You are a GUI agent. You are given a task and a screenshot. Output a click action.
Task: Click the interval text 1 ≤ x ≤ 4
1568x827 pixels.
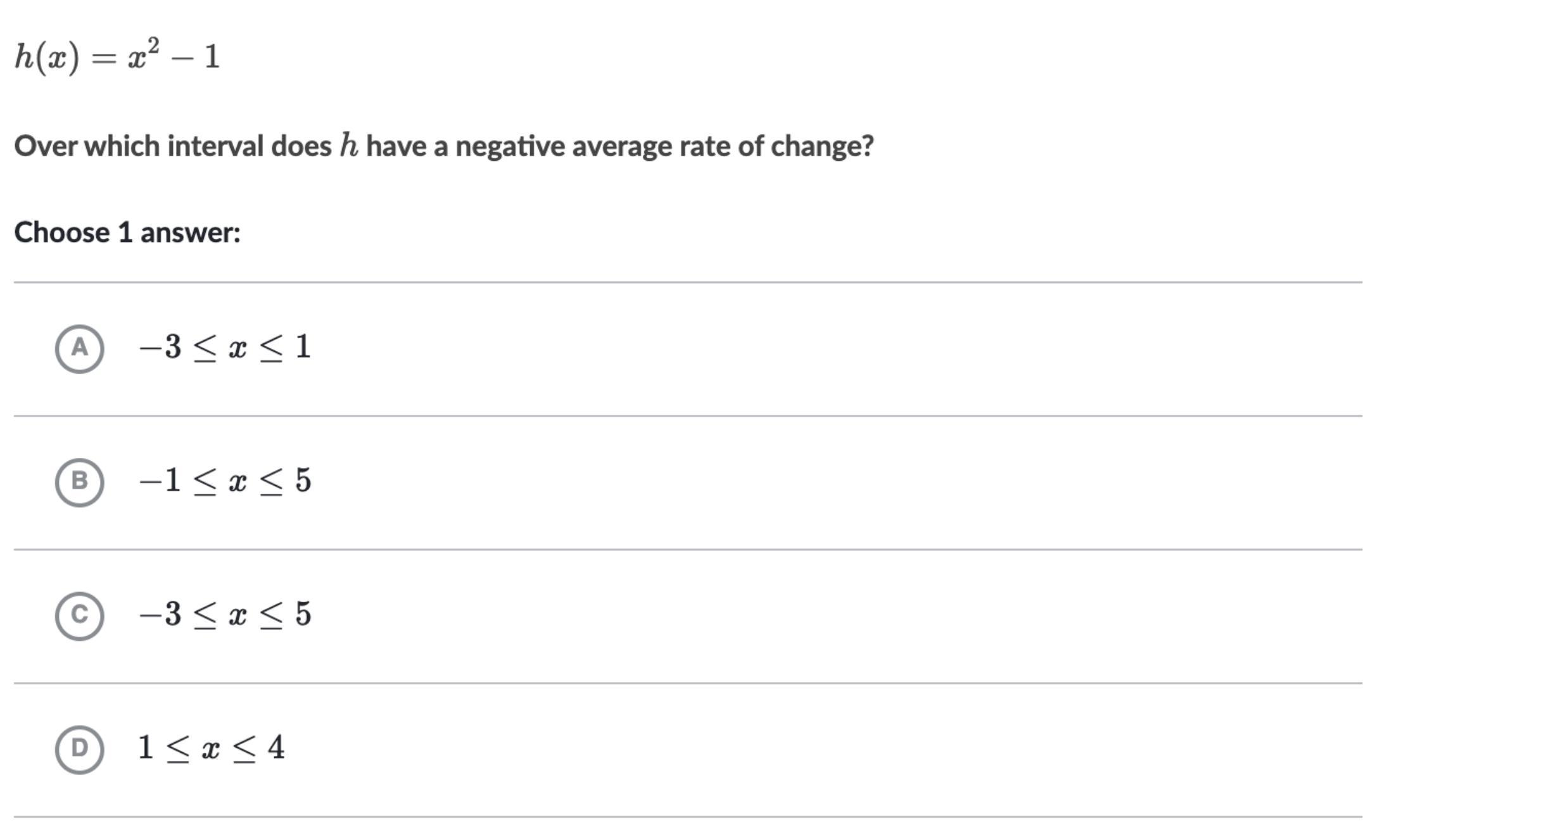[212, 748]
